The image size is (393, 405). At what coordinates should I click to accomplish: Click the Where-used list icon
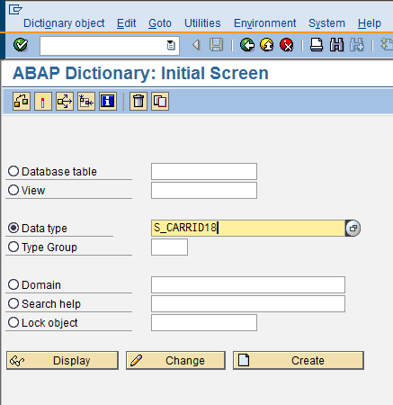(x=65, y=102)
